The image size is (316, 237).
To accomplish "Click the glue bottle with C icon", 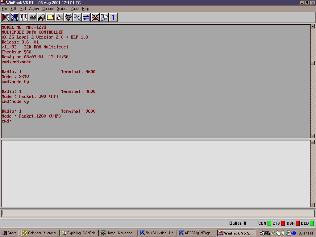I will (77, 18).
